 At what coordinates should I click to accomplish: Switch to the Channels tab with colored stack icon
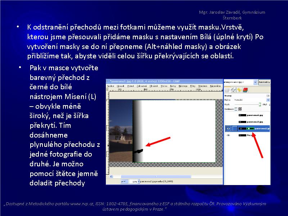click(x=245, y=90)
